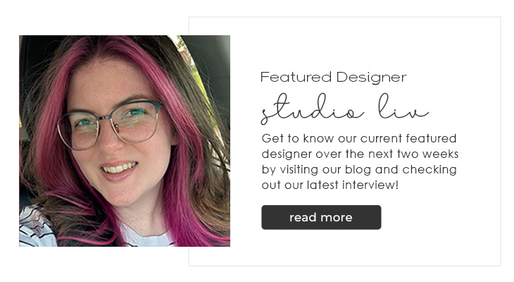
Task: Click the word 'studio' in script title
Action: [312, 109]
